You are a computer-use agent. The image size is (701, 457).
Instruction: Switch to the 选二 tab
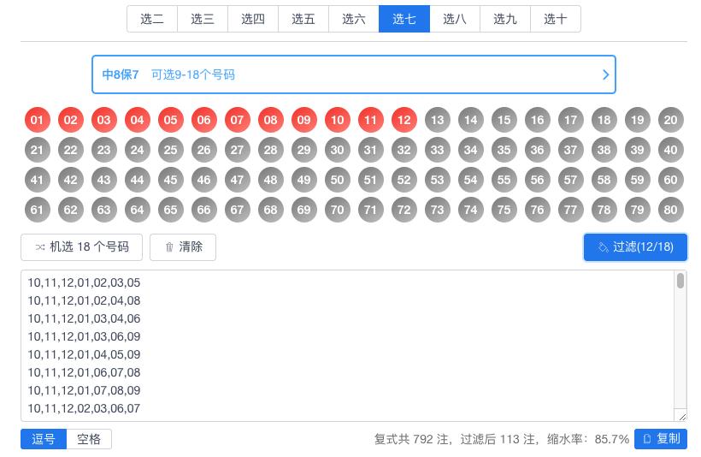pyautogui.click(x=152, y=19)
